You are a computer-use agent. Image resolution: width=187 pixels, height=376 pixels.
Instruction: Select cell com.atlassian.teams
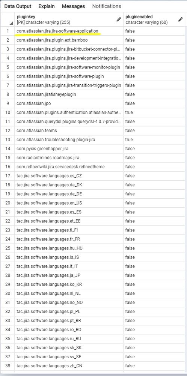(69, 131)
